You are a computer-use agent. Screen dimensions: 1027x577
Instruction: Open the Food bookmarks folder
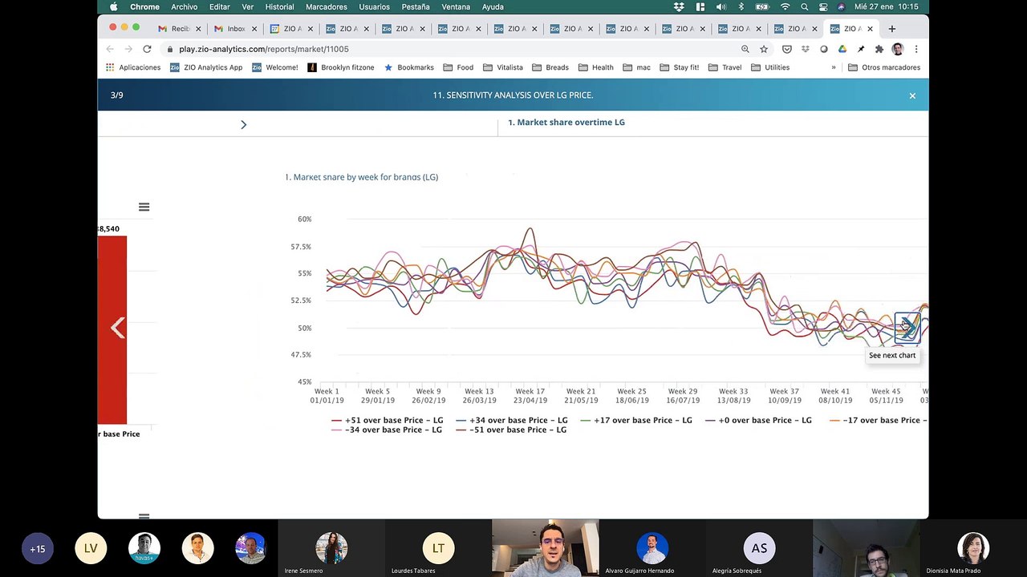458,67
